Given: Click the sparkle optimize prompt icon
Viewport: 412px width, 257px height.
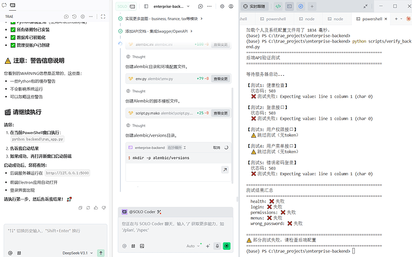Looking at the screenshot, I should point(208,246).
